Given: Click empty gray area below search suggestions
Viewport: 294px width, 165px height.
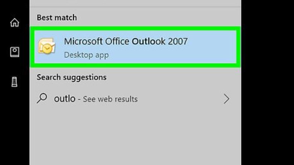Looking at the screenshot, I should [135, 135].
